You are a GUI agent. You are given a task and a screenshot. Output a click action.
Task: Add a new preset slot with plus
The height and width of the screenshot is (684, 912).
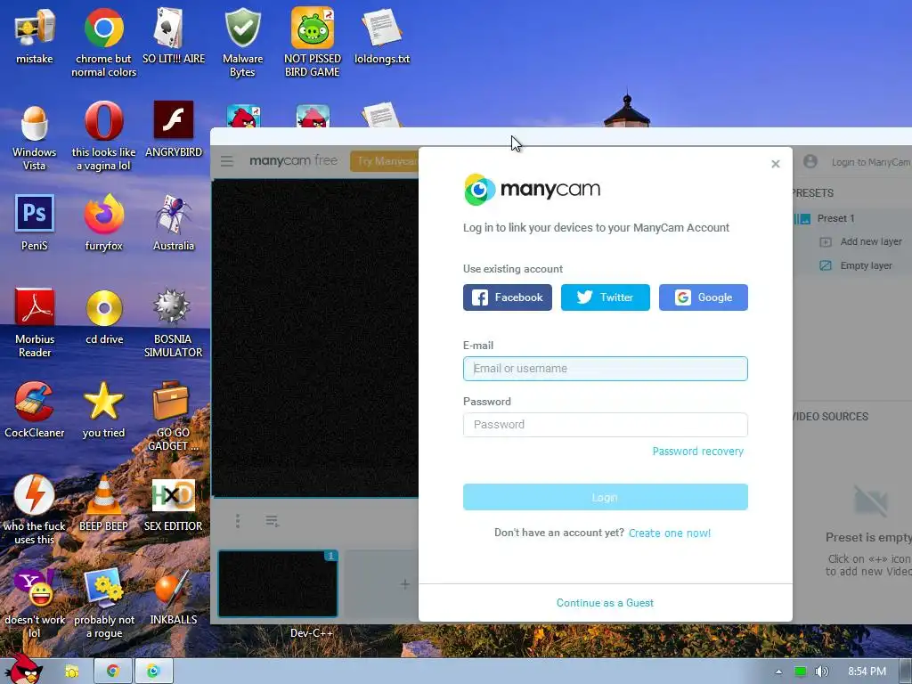click(x=405, y=584)
